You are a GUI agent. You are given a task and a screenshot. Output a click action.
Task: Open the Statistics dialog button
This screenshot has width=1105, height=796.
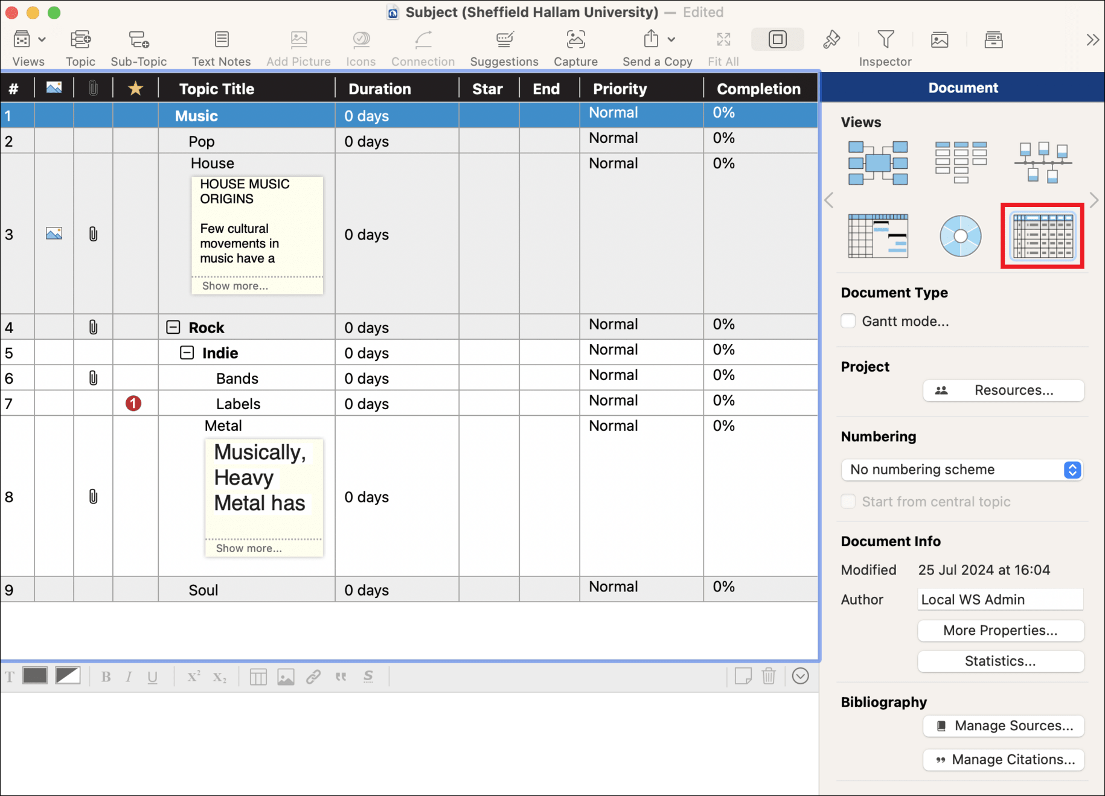click(x=1000, y=661)
